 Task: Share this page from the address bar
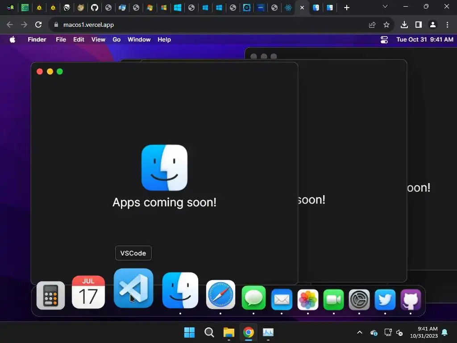(372, 25)
